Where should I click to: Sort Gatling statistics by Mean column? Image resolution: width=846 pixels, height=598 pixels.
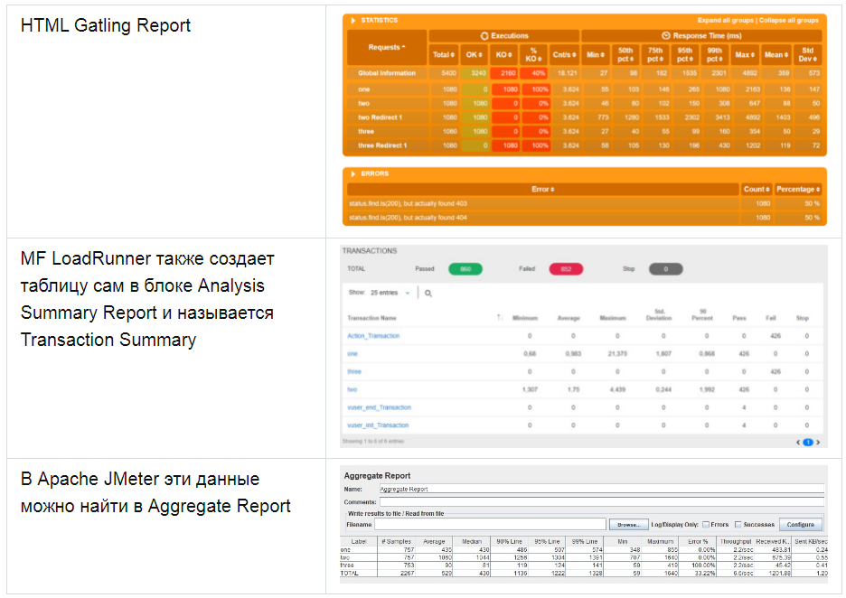click(776, 54)
